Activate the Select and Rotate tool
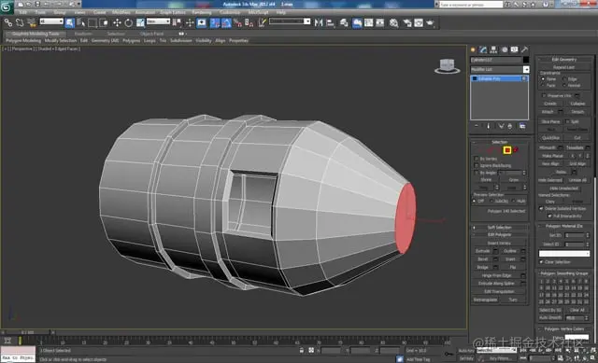Screen dimensions: 598x363 pos(129,22)
